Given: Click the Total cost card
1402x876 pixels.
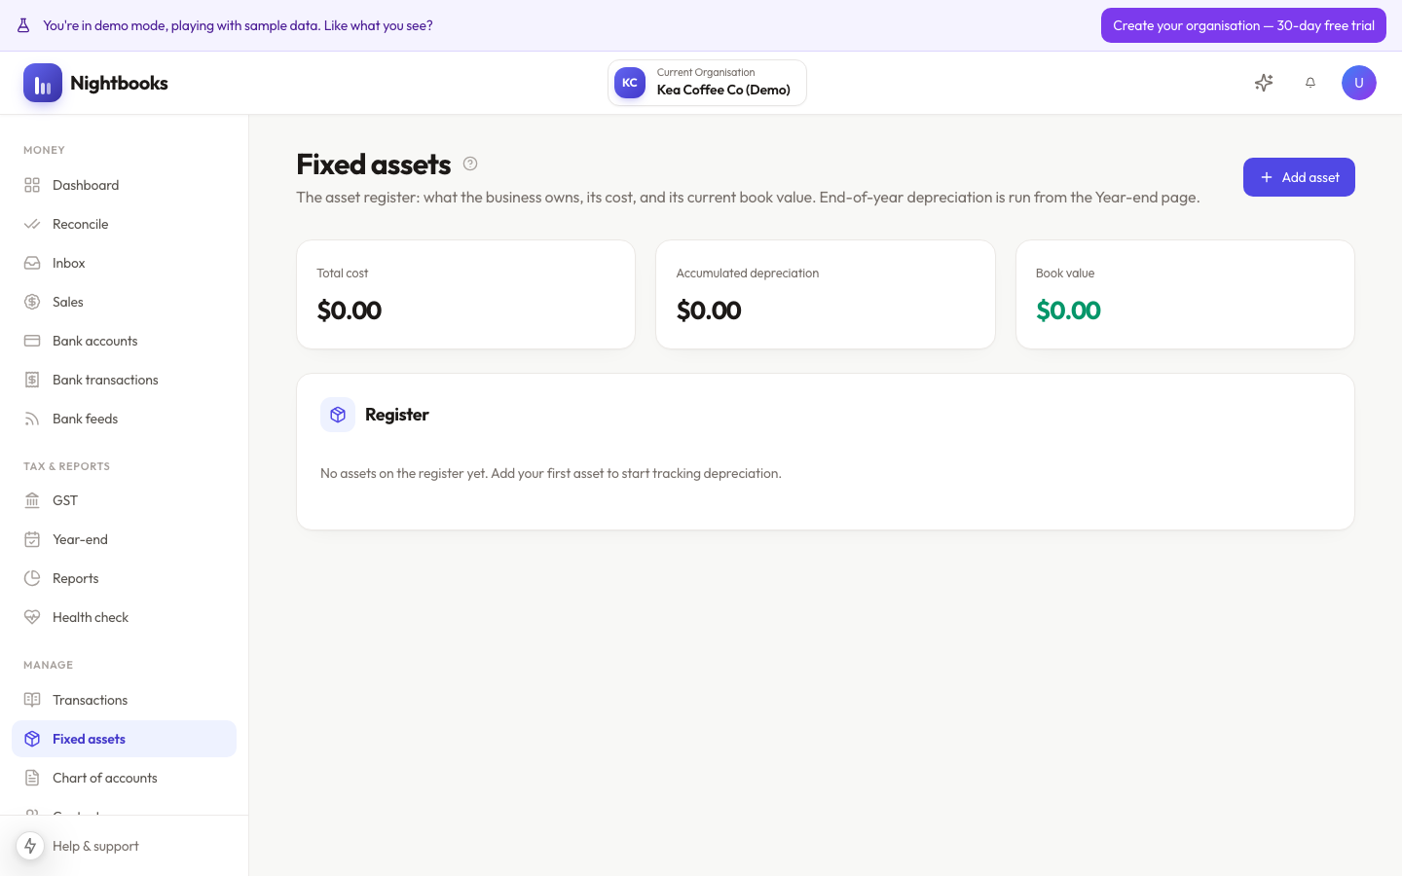Looking at the screenshot, I should click(x=465, y=294).
